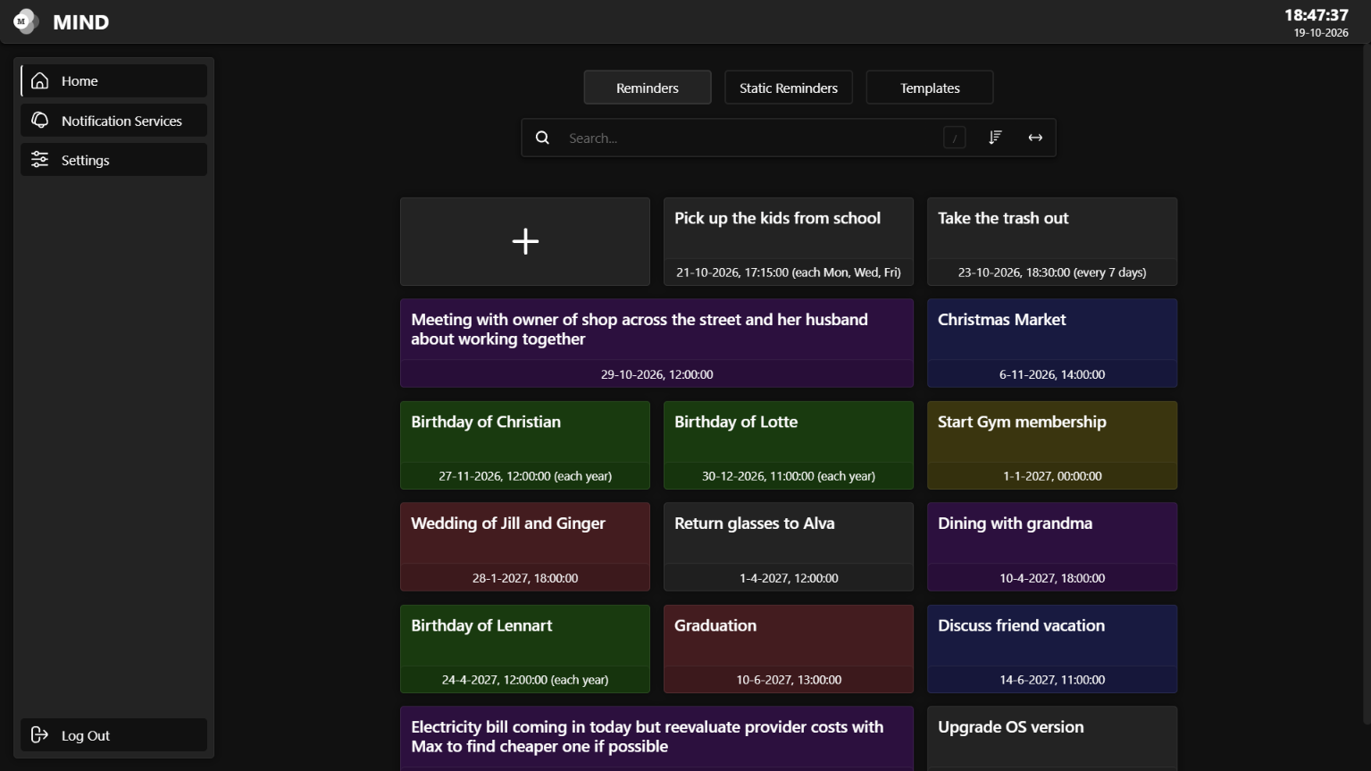The image size is (1371, 771).
Task: Click the Home house icon
Action: point(40,81)
